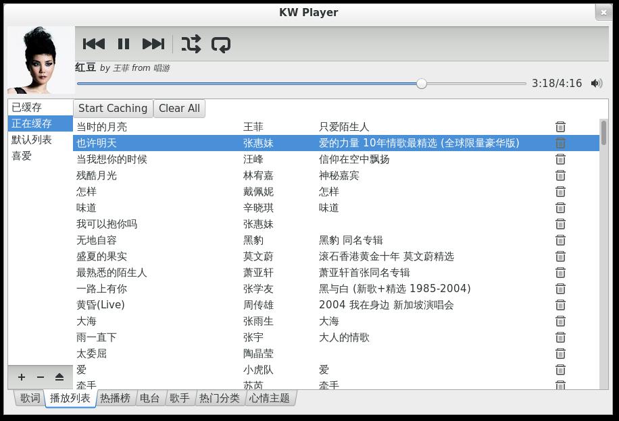Click the 3:18/4:16 time display
The width and height of the screenshot is (619, 421).
[557, 83]
